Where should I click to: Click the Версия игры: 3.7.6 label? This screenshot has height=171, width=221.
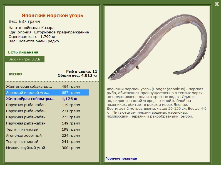(x=24, y=59)
